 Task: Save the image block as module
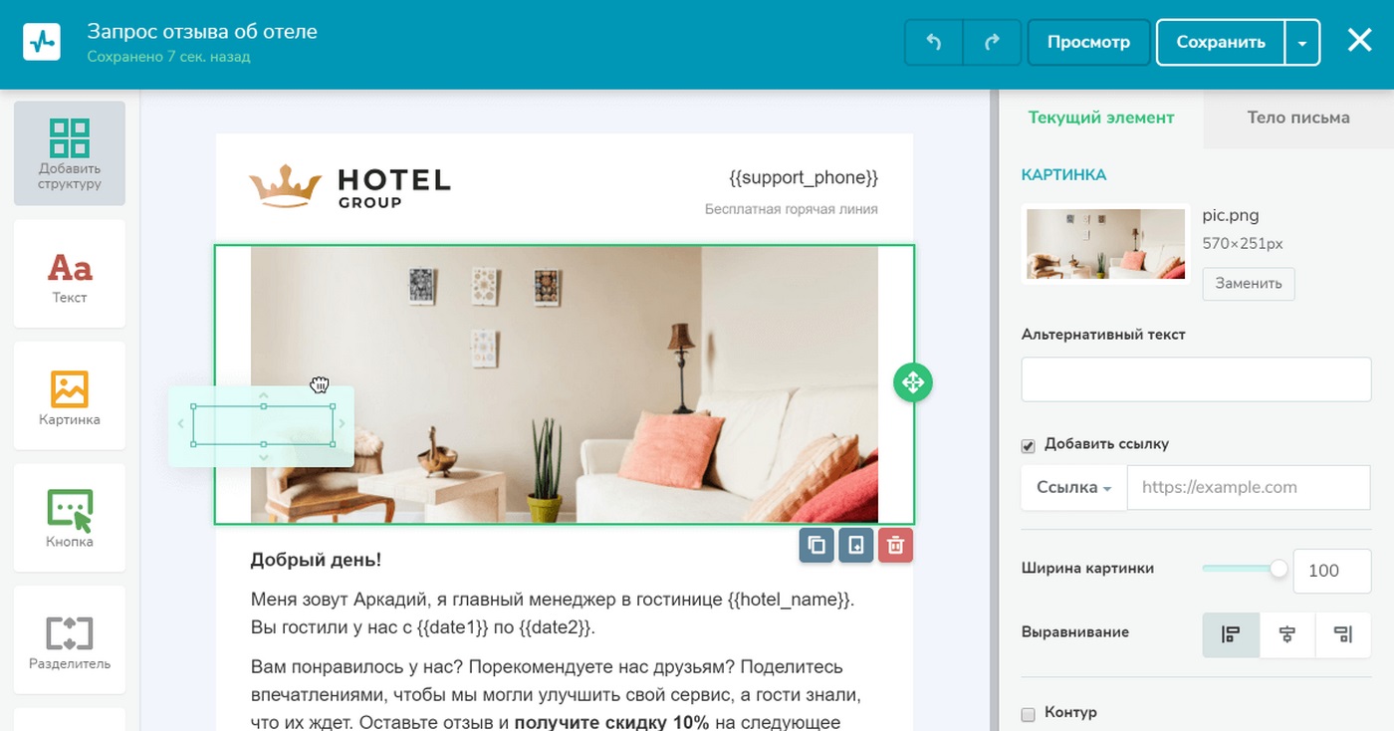click(856, 545)
